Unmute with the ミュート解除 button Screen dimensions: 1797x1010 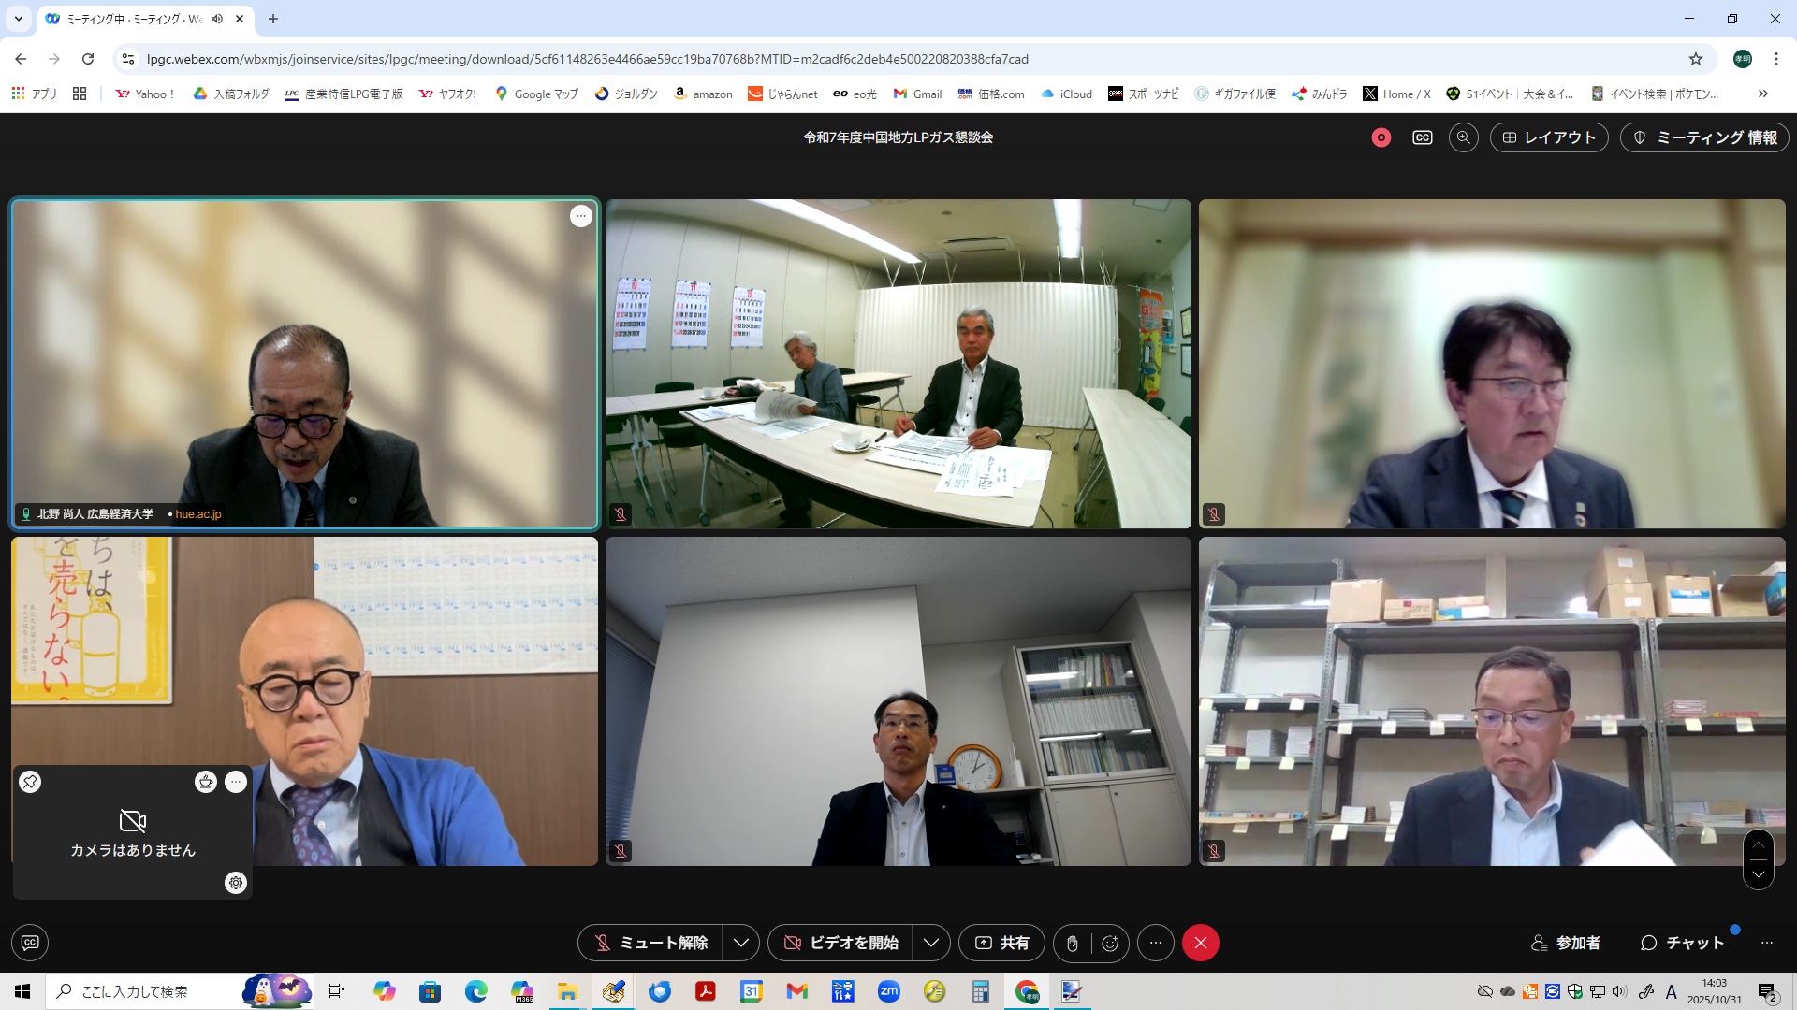(651, 943)
